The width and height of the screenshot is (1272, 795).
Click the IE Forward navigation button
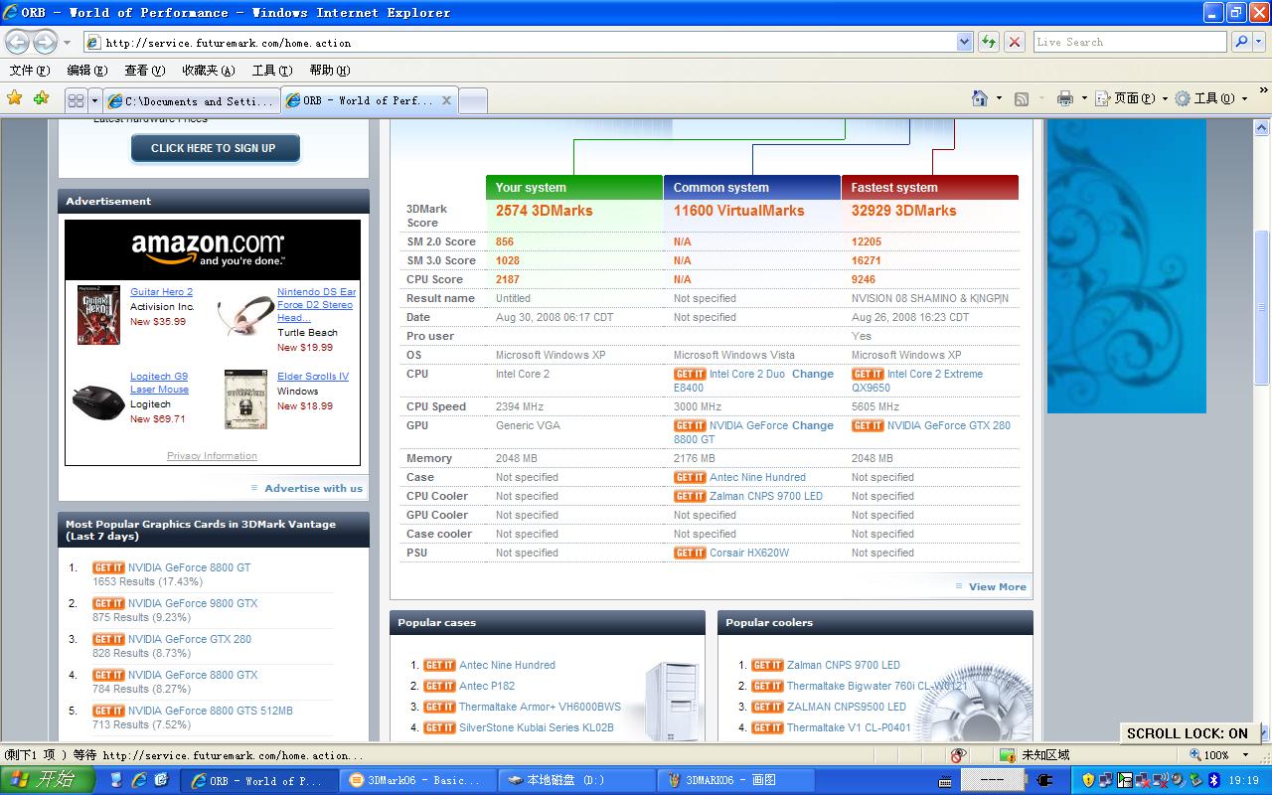[x=45, y=42]
